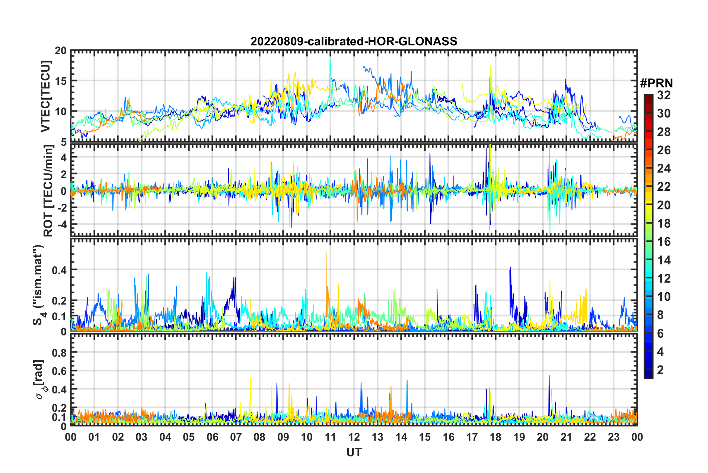Screen dimensions: 708x473
Task: Click the "2" label on the PRN colorbar
Action: (661, 370)
